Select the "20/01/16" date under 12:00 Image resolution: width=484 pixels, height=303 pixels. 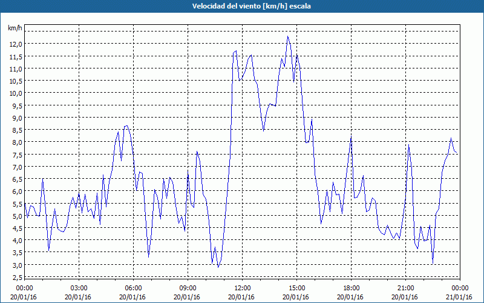pos(241,297)
